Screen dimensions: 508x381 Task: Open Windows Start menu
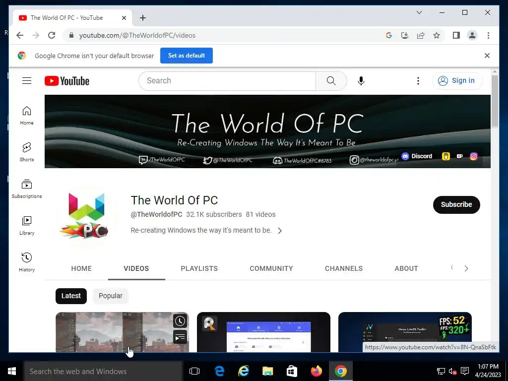pos(12,371)
